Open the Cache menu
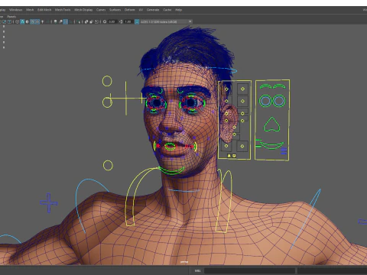 click(x=167, y=10)
